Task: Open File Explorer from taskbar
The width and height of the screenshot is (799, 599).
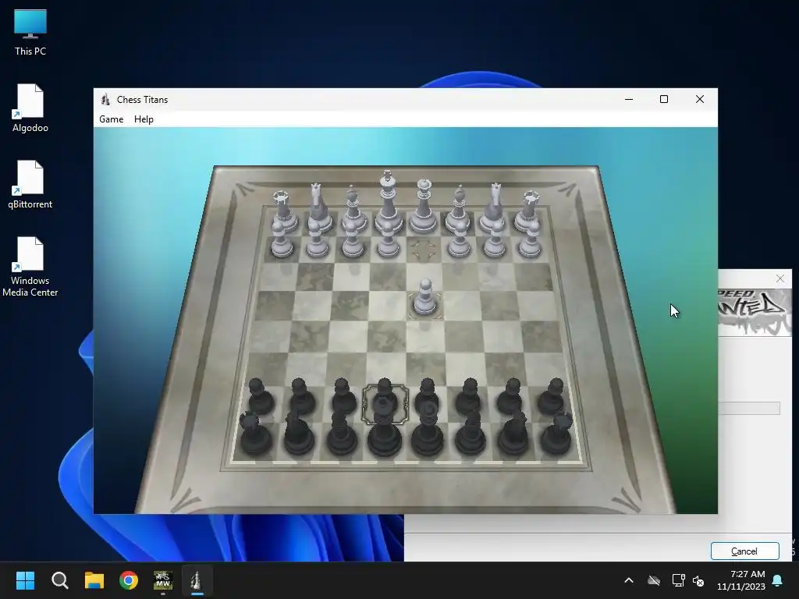Action: [x=94, y=580]
